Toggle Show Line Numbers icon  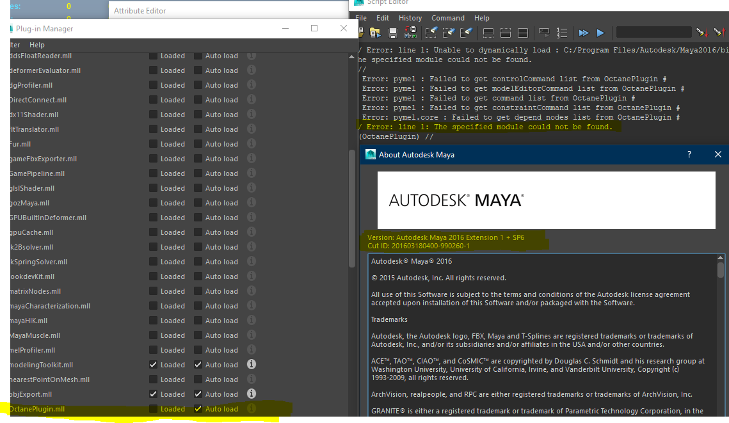[562, 33]
